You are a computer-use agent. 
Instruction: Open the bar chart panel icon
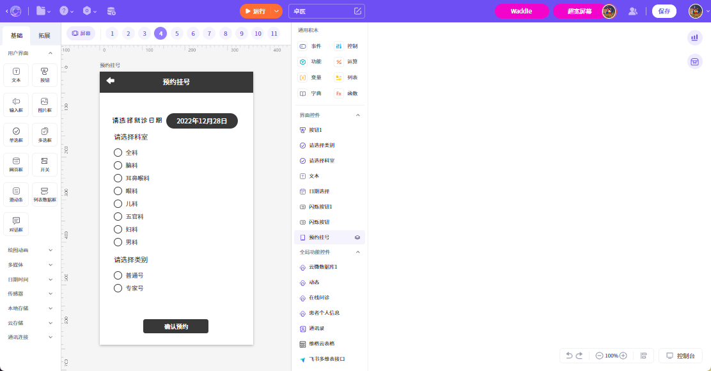(694, 38)
